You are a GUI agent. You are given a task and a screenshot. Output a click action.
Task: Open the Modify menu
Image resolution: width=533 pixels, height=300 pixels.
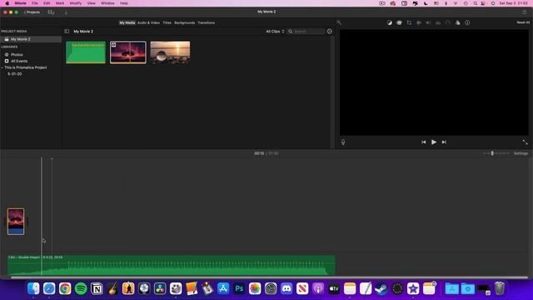click(x=76, y=3)
